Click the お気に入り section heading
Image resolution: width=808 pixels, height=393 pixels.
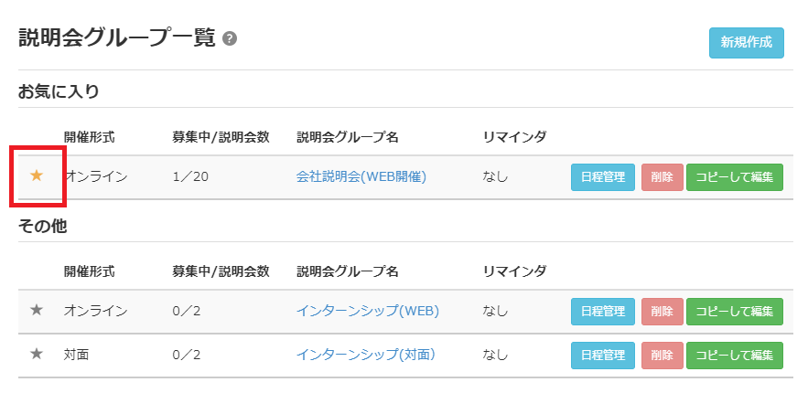[x=59, y=91]
